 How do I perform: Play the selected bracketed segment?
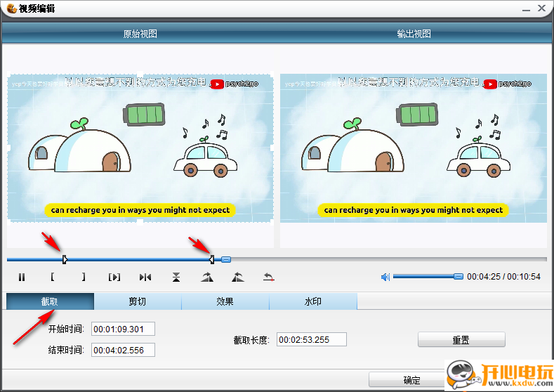coord(114,277)
